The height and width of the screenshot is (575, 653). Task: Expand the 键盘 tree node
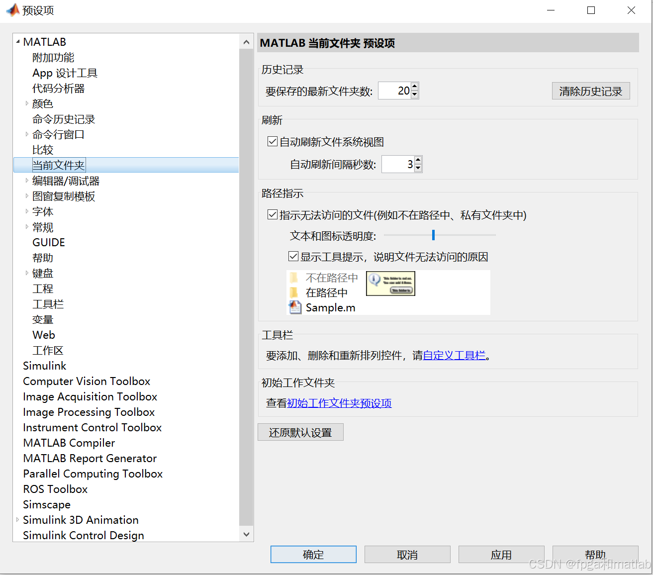[27, 273]
